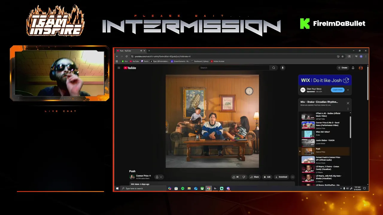Open the YouTube bookmark in bookmarks bar

[134, 61]
